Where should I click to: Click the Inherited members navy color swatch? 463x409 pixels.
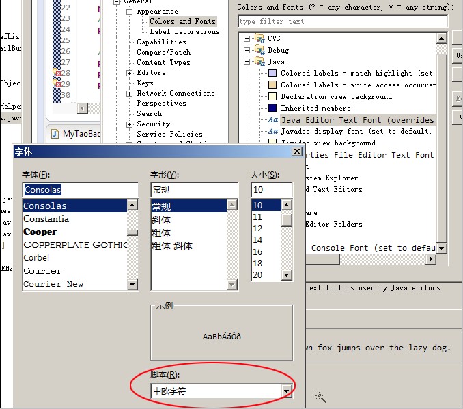point(272,108)
